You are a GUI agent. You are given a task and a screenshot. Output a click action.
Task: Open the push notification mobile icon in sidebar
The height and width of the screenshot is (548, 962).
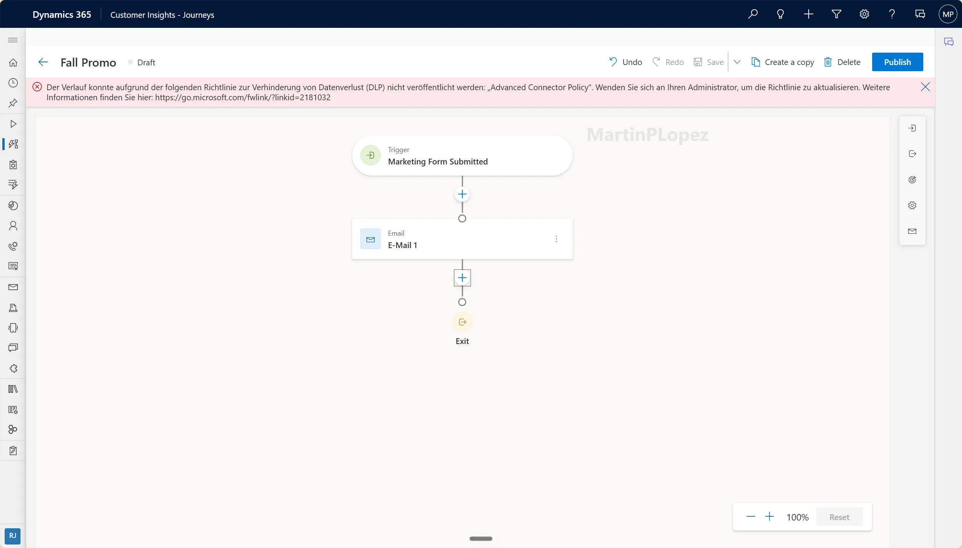(x=13, y=328)
